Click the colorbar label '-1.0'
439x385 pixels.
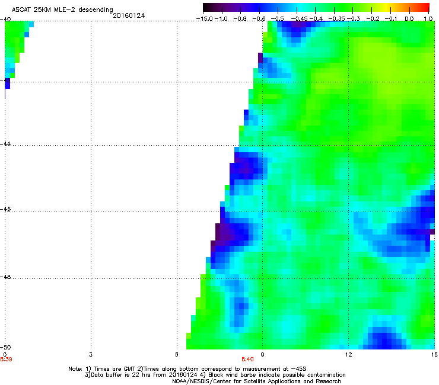click(222, 19)
